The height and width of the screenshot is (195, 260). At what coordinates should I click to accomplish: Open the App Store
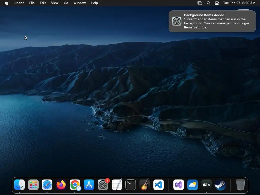[89, 185]
